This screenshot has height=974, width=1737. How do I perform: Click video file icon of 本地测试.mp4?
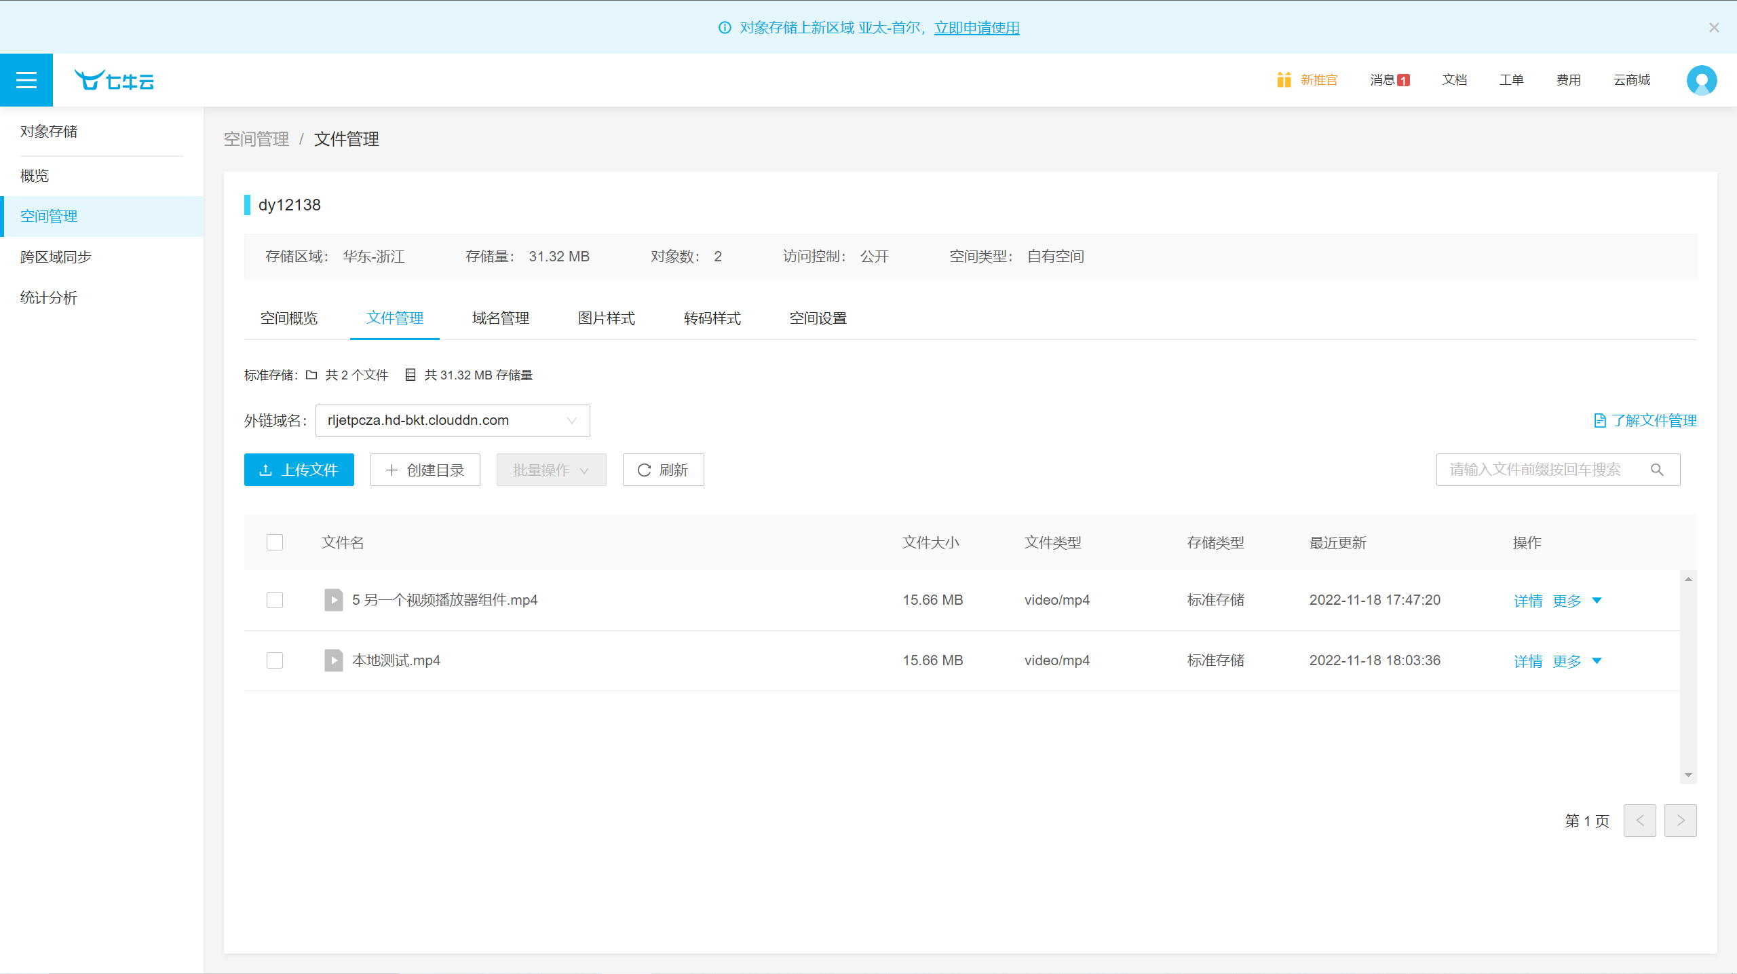point(333,660)
